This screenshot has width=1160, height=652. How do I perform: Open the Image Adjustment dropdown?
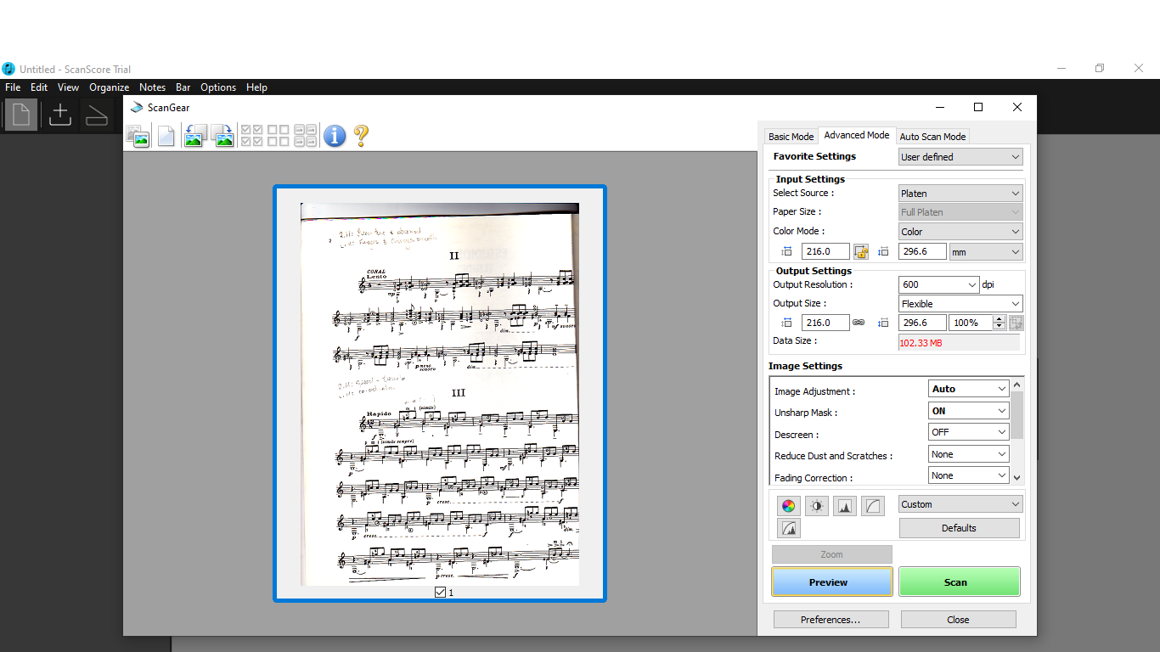pos(969,389)
